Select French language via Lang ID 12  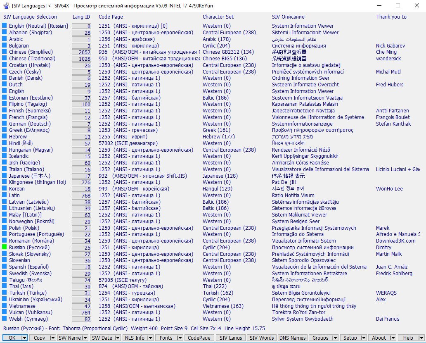coord(81,117)
